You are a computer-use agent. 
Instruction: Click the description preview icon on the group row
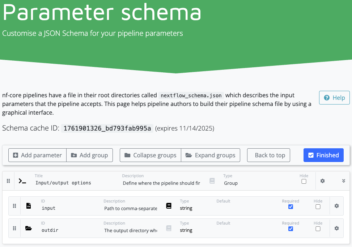tap(212, 181)
